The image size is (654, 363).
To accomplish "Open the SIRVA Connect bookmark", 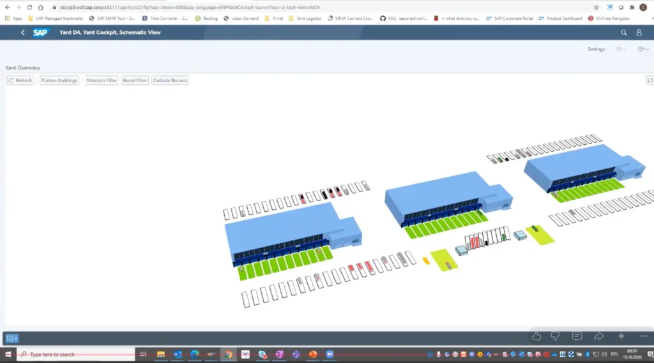I will pyautogui.click(x=351, y=19).
